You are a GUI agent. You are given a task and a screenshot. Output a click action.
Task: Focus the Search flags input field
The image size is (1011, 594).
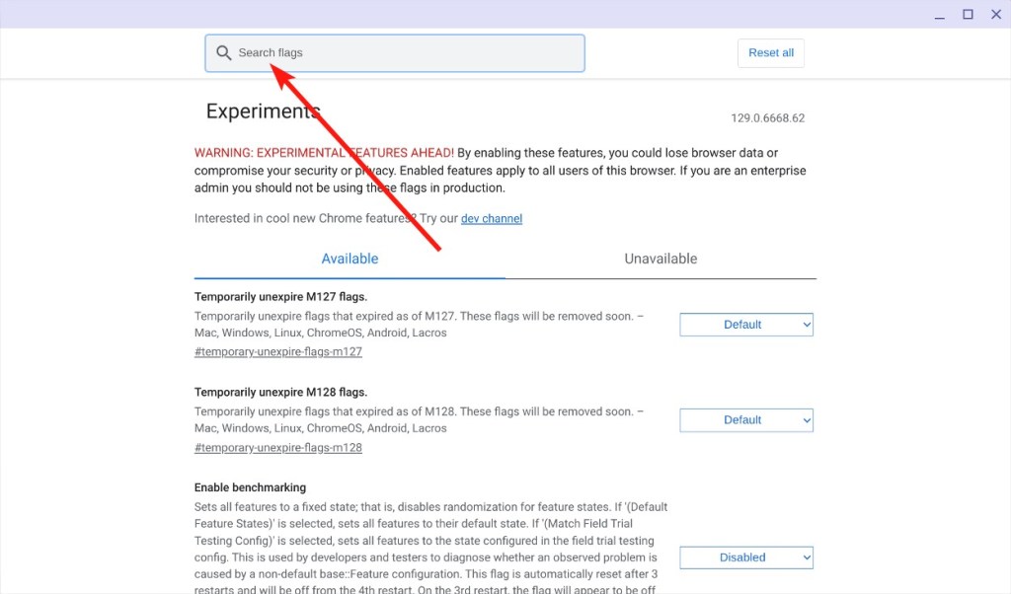pyautogui.click(x=395, y=53)
